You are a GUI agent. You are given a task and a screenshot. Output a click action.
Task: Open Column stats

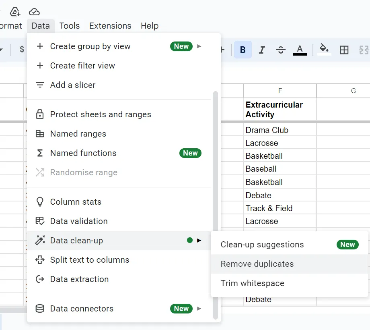pyautogui.click(x=119, y=202)
